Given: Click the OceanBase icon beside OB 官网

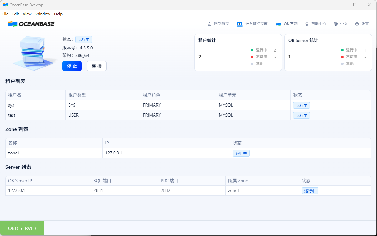Looking at the screenshot, I should 278,24.
